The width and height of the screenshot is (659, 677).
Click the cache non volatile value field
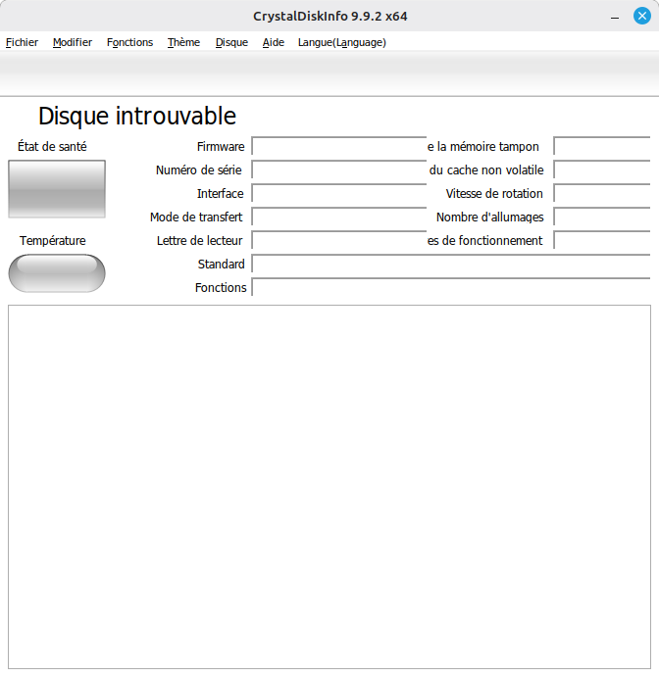point(602,169)
